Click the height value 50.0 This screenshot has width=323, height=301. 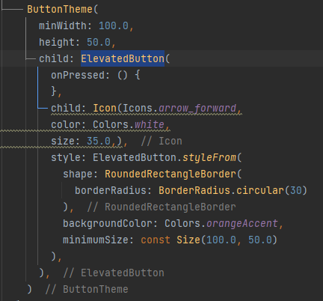(99, 42)
